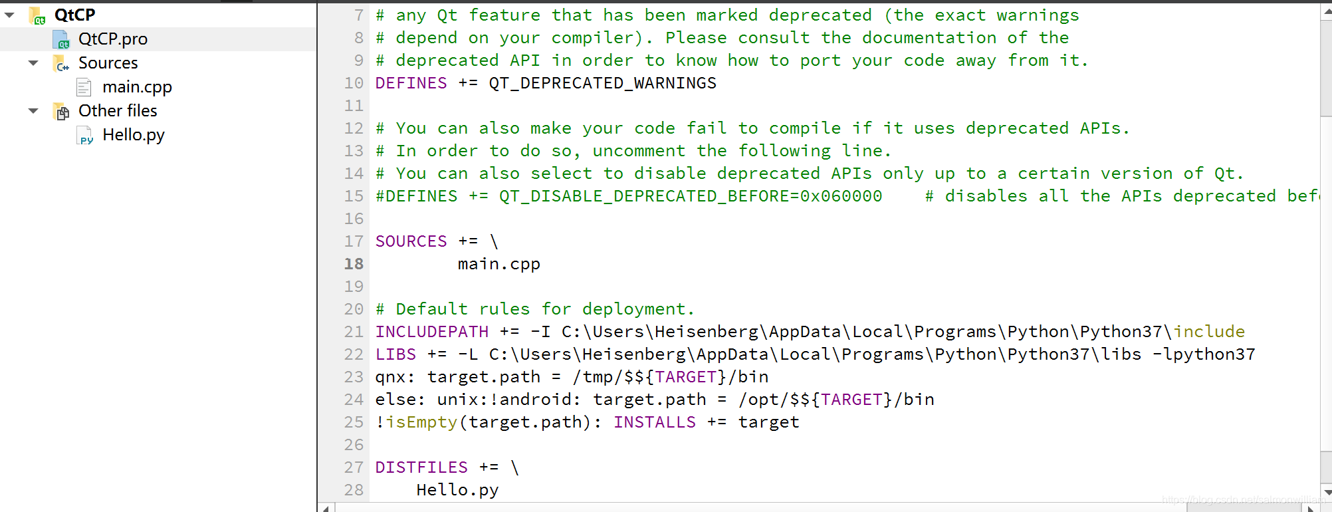Click !isEmpty on line 25
This screenshot has height=512, width=1332.
pyautogui.click(x=417, y=422)
